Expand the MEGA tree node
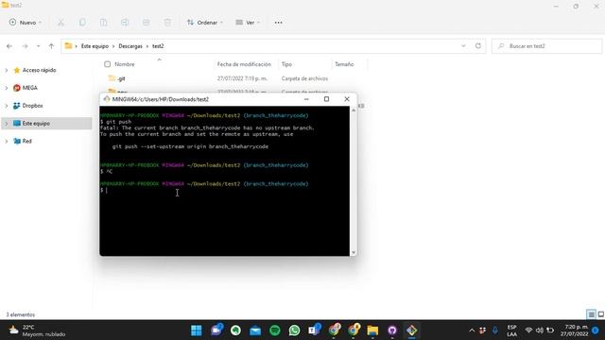Screen dimensions: 605x340 [x=7, y=88]
